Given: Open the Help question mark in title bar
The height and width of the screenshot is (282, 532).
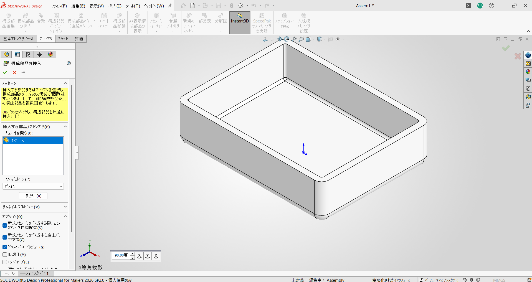Looking at the screenshot, I should point(492,6).
